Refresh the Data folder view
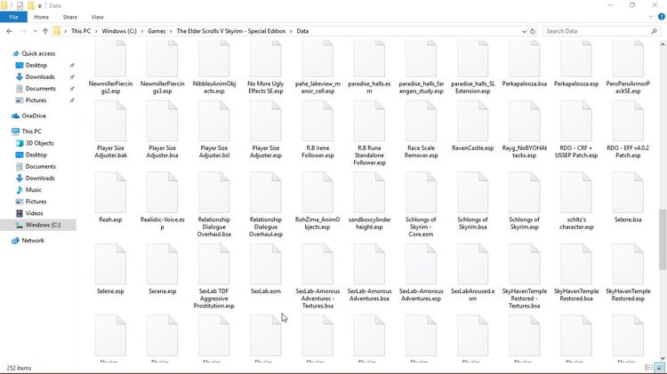Image resolution: width=667 pixels, height=374 pixels. [532, 31]
